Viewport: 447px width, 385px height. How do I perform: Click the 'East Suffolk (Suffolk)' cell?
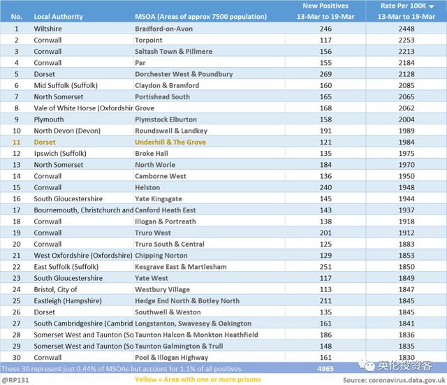(x=66, y=267)
